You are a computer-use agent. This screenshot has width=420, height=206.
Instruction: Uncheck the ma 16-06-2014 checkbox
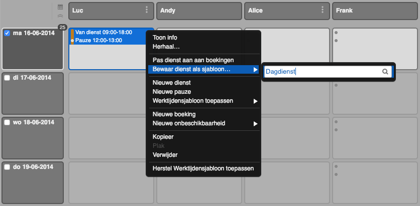pos(7,33)
